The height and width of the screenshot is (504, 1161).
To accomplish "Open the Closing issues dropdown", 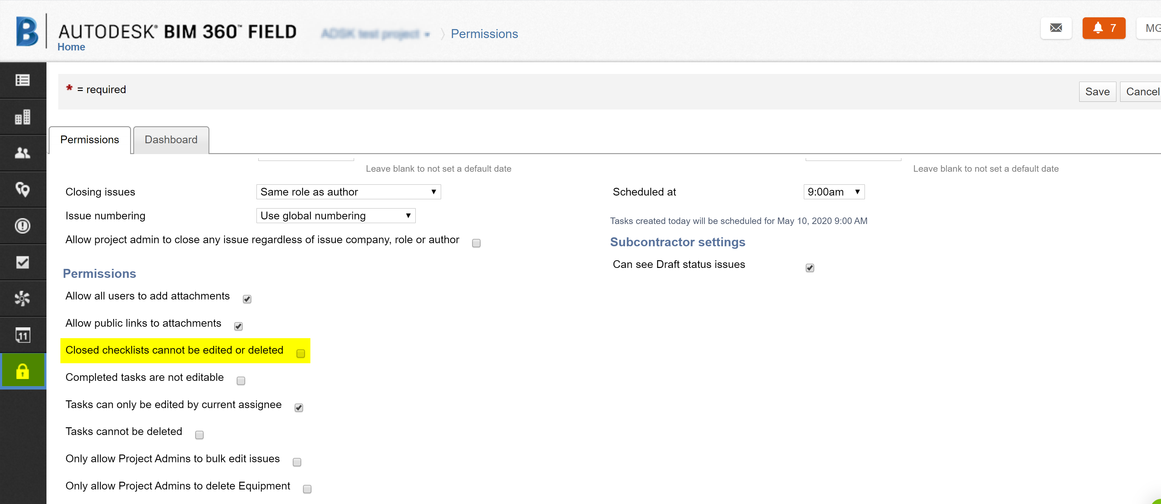I will pyautogui.click(x=348, y=192).
